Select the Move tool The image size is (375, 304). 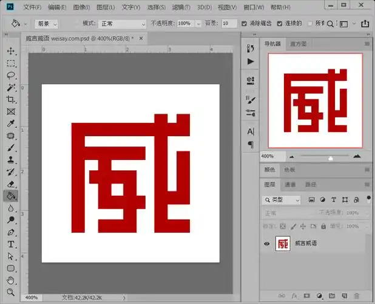pyautogui.click(x=11, y=51)
